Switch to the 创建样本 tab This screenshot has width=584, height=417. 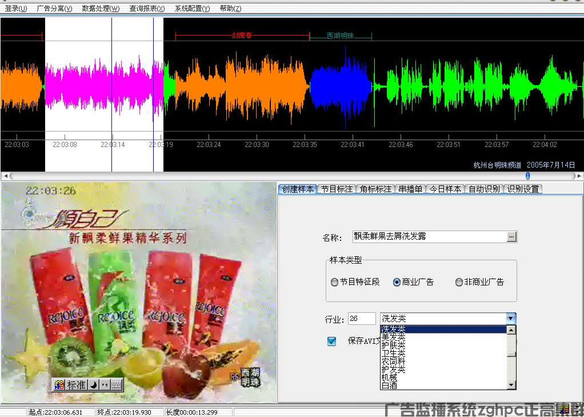coord(298,189)
